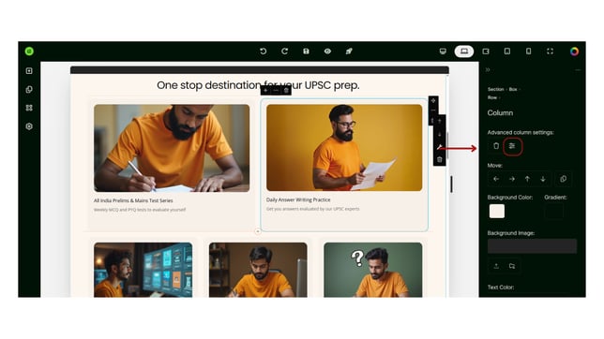Click 'All India Prelims & Mains Test Series' title
Screen dimensions: 604x339
tap(133, 200)
